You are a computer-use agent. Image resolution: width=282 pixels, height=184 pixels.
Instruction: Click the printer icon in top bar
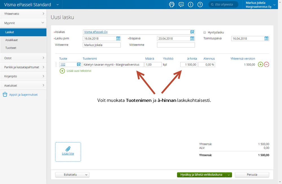pos(172,5)
